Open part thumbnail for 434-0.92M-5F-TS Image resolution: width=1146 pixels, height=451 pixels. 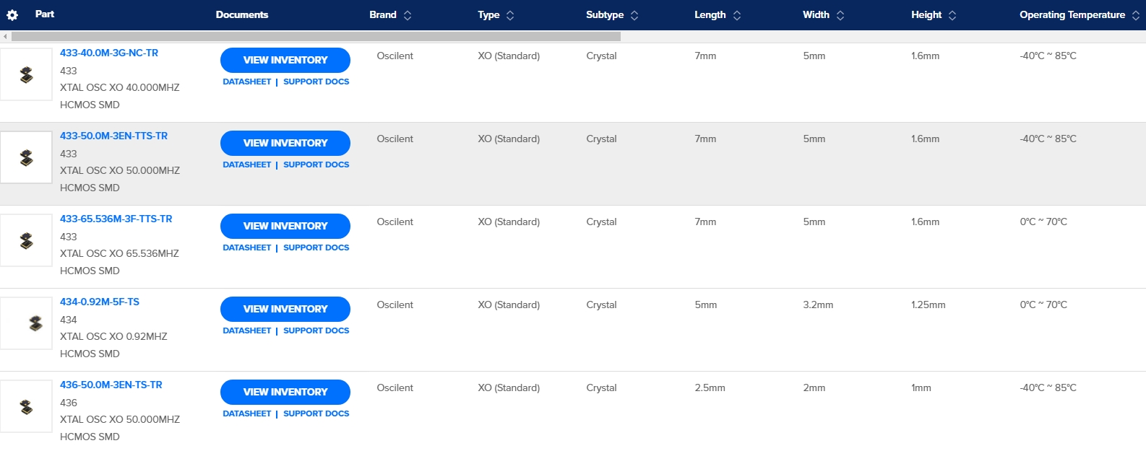tap(27, 323)
